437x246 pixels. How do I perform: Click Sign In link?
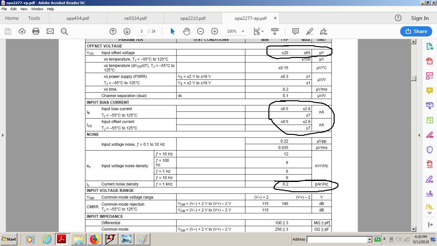click(x=420, y=18)
